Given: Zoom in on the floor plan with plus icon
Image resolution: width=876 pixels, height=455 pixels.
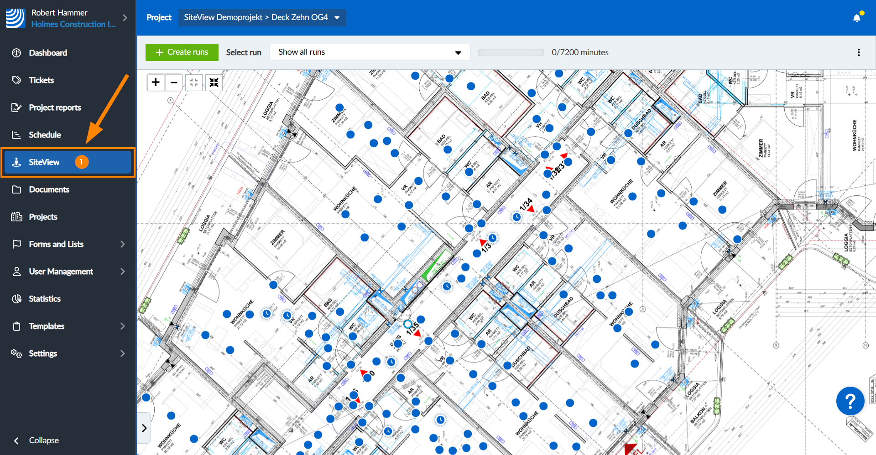Looking at the screenshot, I should click(156, 82).
